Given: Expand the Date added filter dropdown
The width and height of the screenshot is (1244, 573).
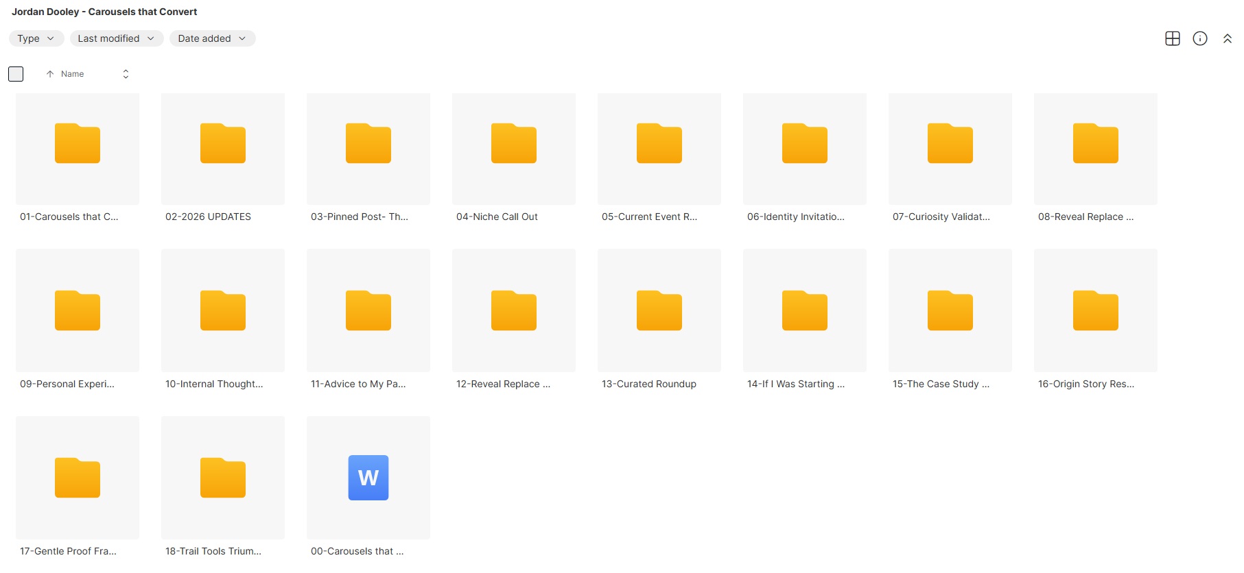Looking at the screenshot, I should 211,38.
